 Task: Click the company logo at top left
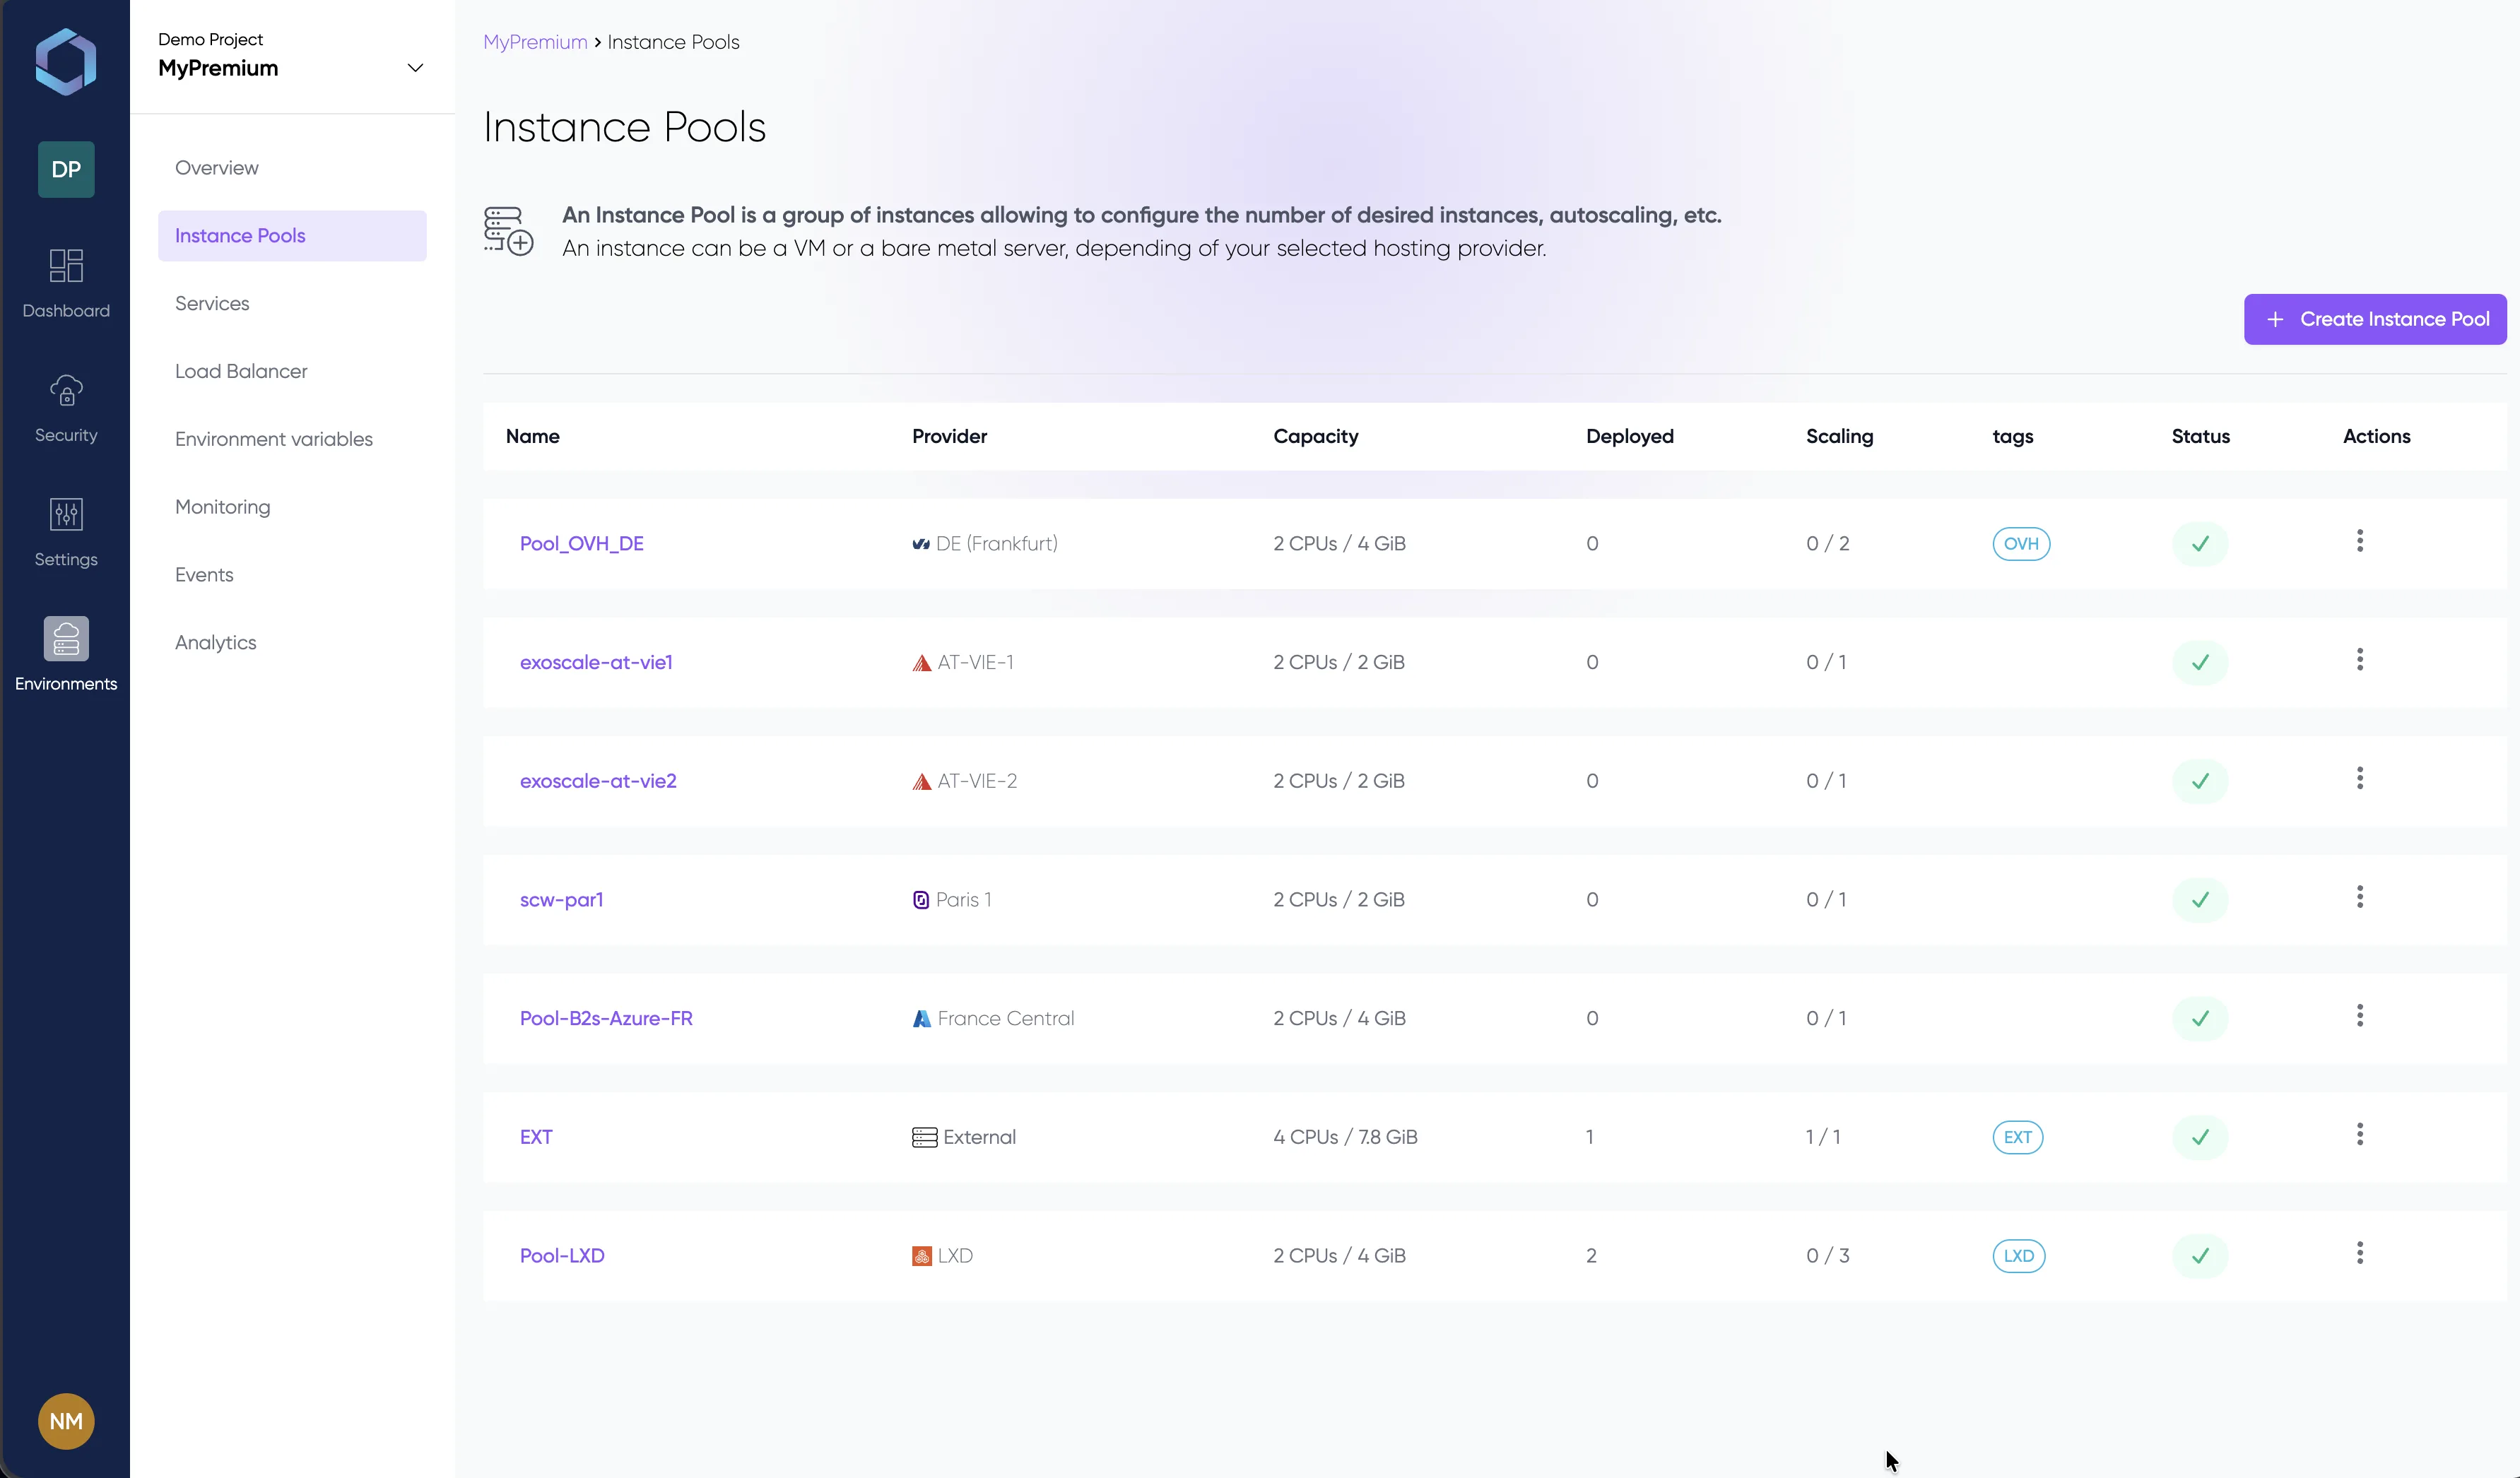[x=66, y=61]
